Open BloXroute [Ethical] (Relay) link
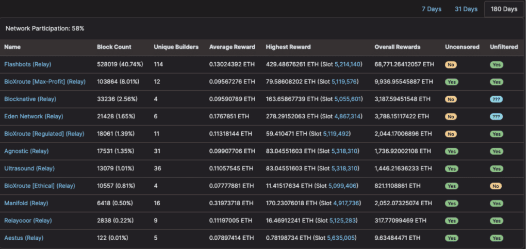 tap(40, 186)
